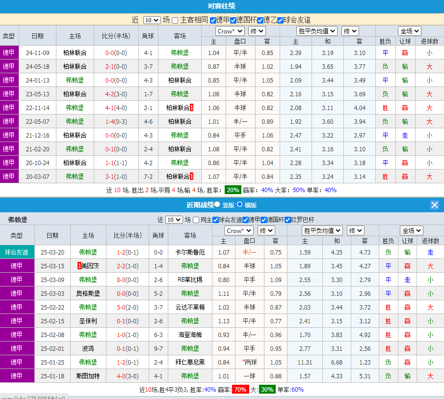Uncheck the 欧罗巴杯 checkbox
The height and width of the screenshot is (399, 444).
pyautogui.click(x=288, y=220)
